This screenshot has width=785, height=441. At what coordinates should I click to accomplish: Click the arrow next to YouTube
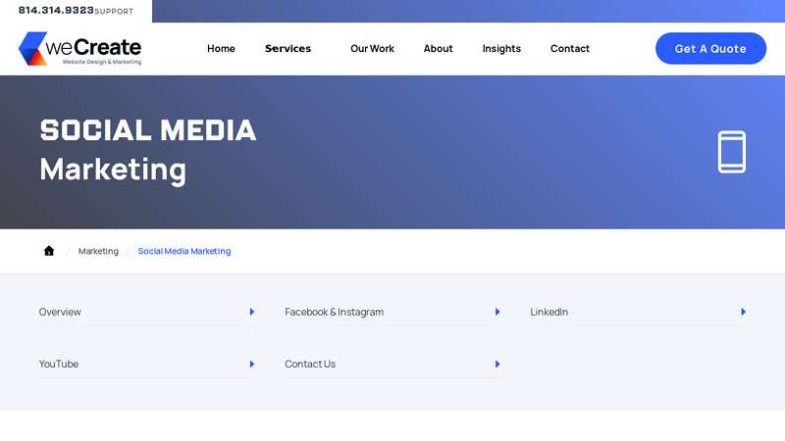[x=252, y=364]
